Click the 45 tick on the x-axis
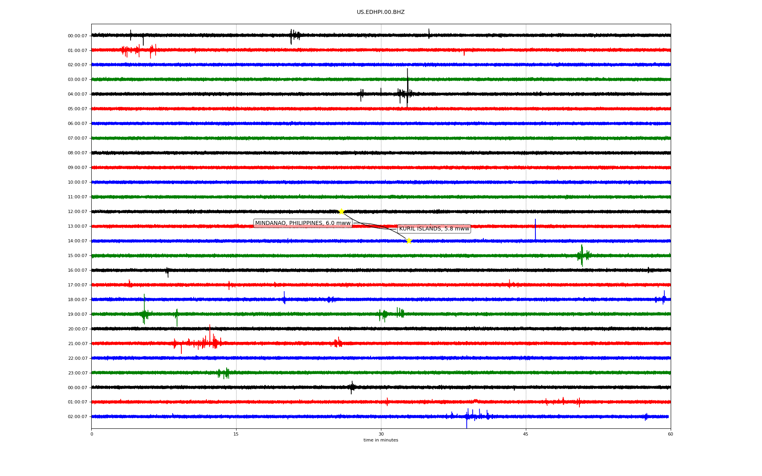Screen dimensions: 762x476 (526, 434)
